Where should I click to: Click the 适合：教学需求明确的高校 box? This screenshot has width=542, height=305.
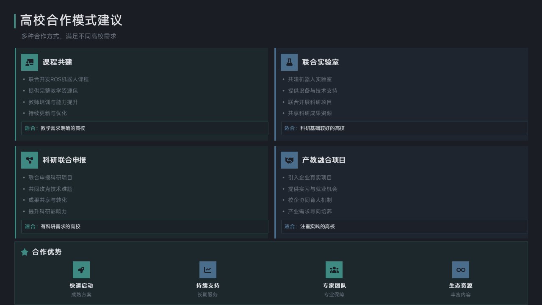coord(144,128)
